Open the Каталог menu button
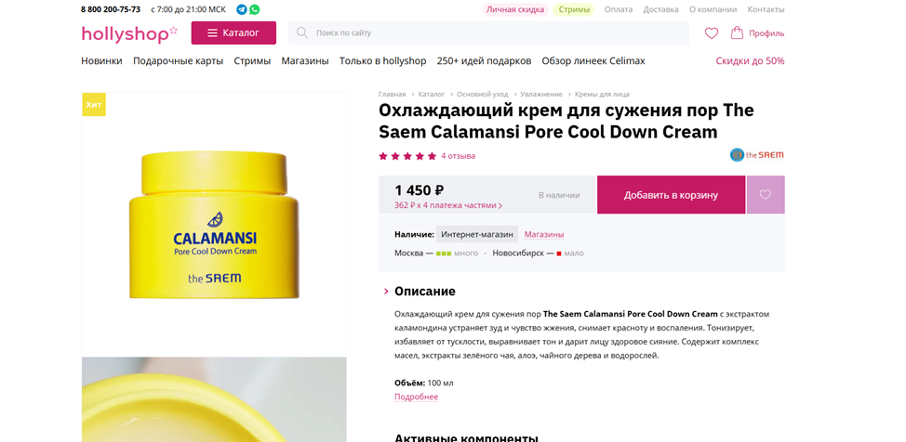906x442 pixels. click(x=233, y=32)
